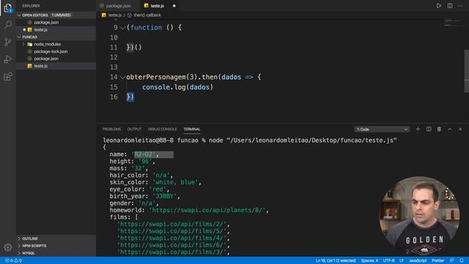Open the swapi films/6 link in terminal
Viewport: 469px width, 264px height.
point(173,245)
